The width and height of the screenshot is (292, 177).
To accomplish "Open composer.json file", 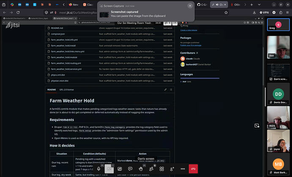I will (58, 34).
